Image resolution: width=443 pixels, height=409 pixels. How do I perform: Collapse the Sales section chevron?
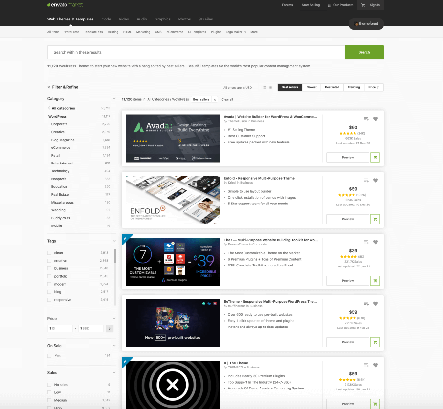[x=114, y=372]
